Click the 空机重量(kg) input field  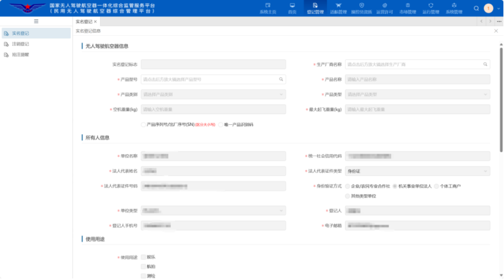click(x=213, y=109)
